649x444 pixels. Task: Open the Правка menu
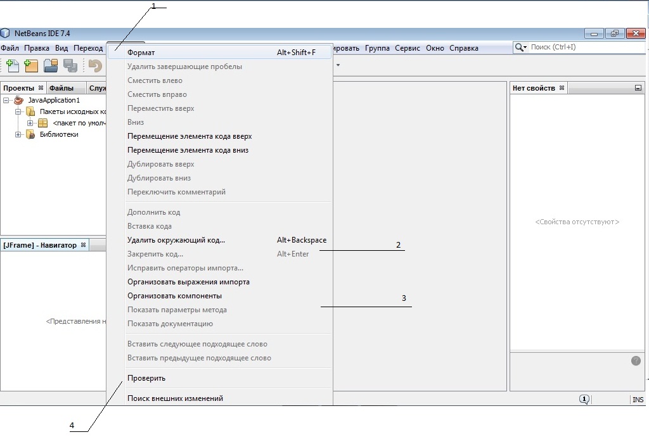pos(36,48)
